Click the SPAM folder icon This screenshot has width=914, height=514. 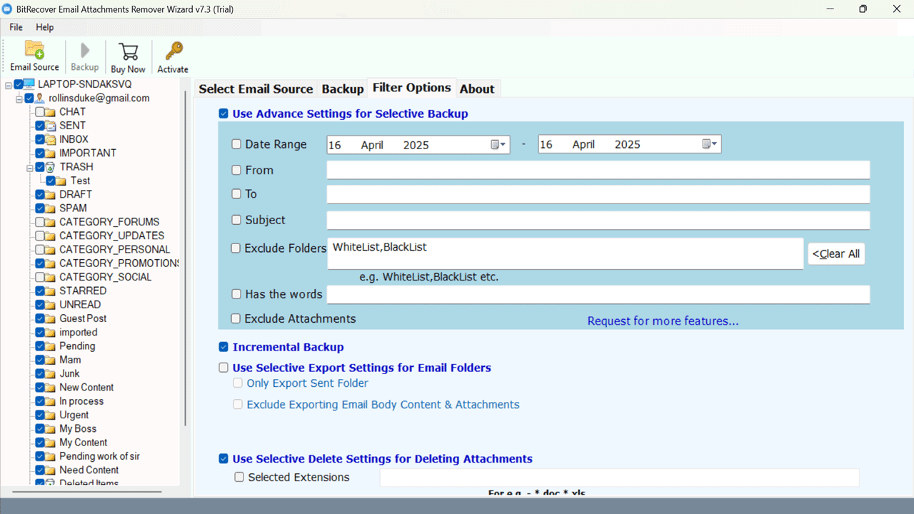point(51,208)
